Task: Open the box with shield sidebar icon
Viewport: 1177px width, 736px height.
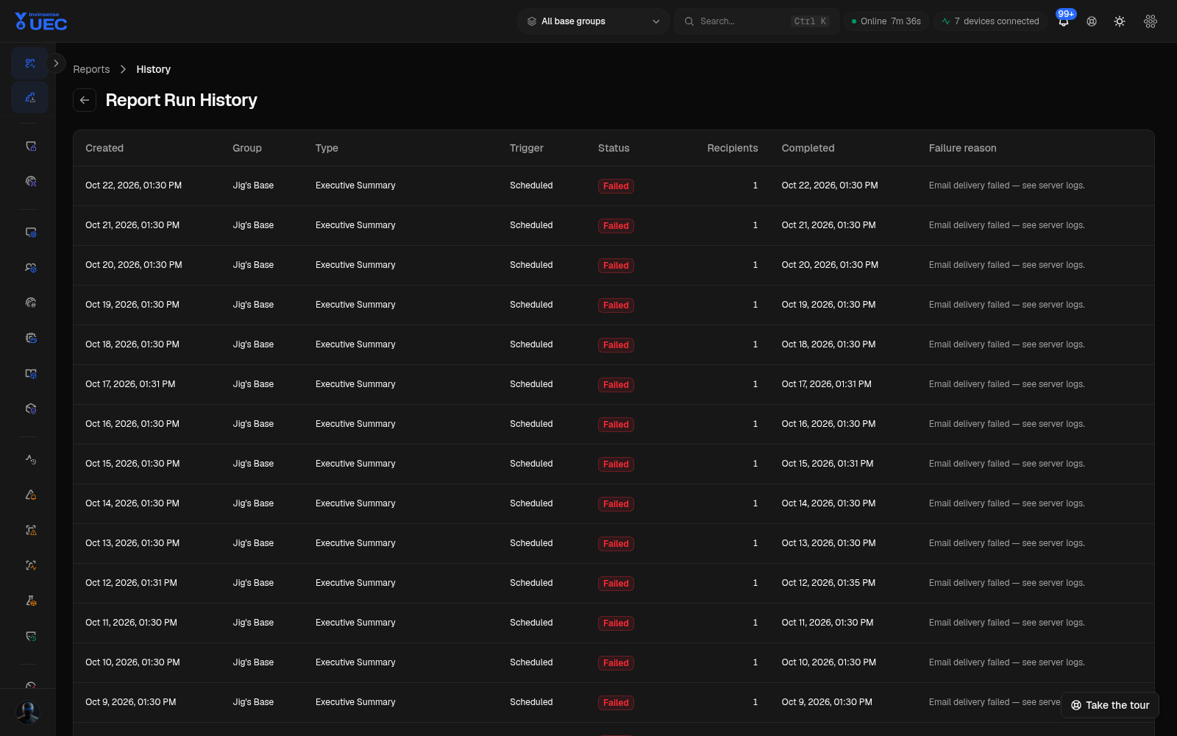Action: click(x=31, y=408)
